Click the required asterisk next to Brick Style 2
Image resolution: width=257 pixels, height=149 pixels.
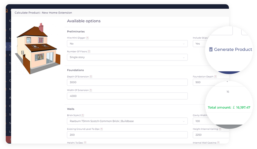[x=83, y=115]
